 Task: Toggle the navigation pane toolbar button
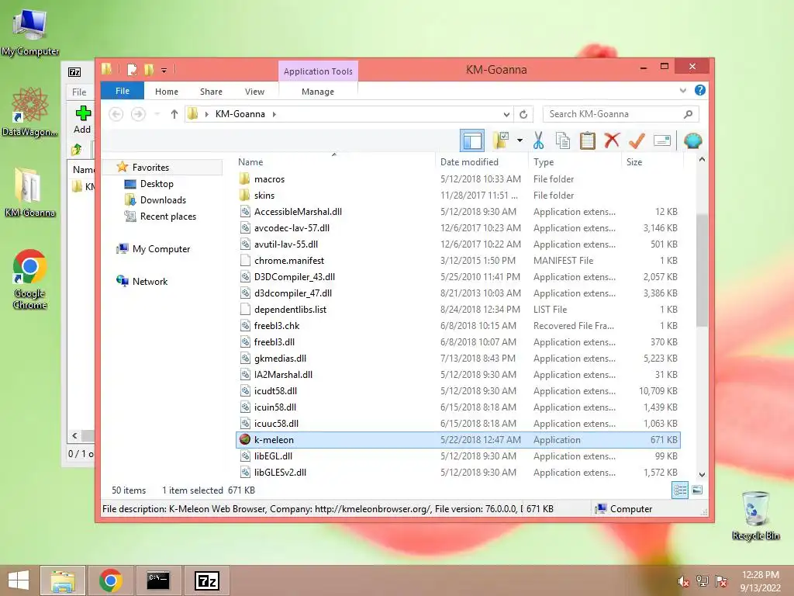472,140
